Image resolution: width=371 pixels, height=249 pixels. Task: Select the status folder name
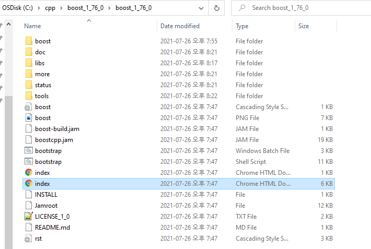click(x=43, y=85)
